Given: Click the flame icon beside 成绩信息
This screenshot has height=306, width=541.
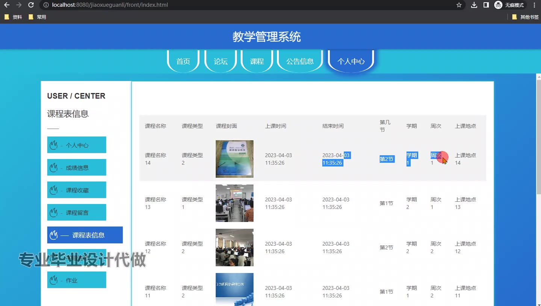Looking at the screenshot, I should click(54, 168).
